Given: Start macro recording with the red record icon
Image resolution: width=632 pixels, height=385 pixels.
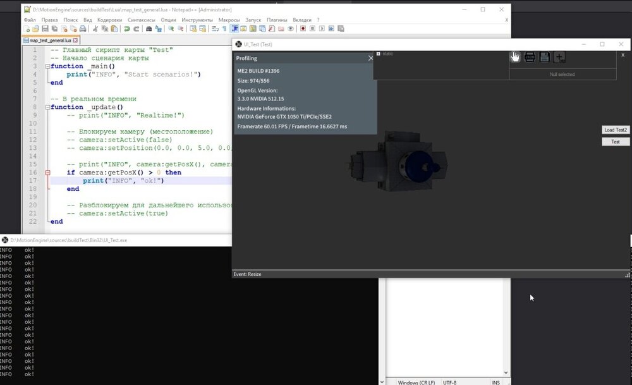Looking at the screenshot, I should pyautogui.click(x=303, y=29).
